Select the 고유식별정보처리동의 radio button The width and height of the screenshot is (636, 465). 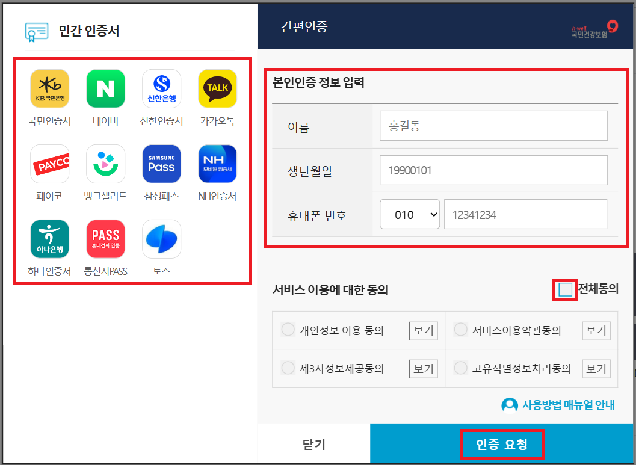click(460, 368)
